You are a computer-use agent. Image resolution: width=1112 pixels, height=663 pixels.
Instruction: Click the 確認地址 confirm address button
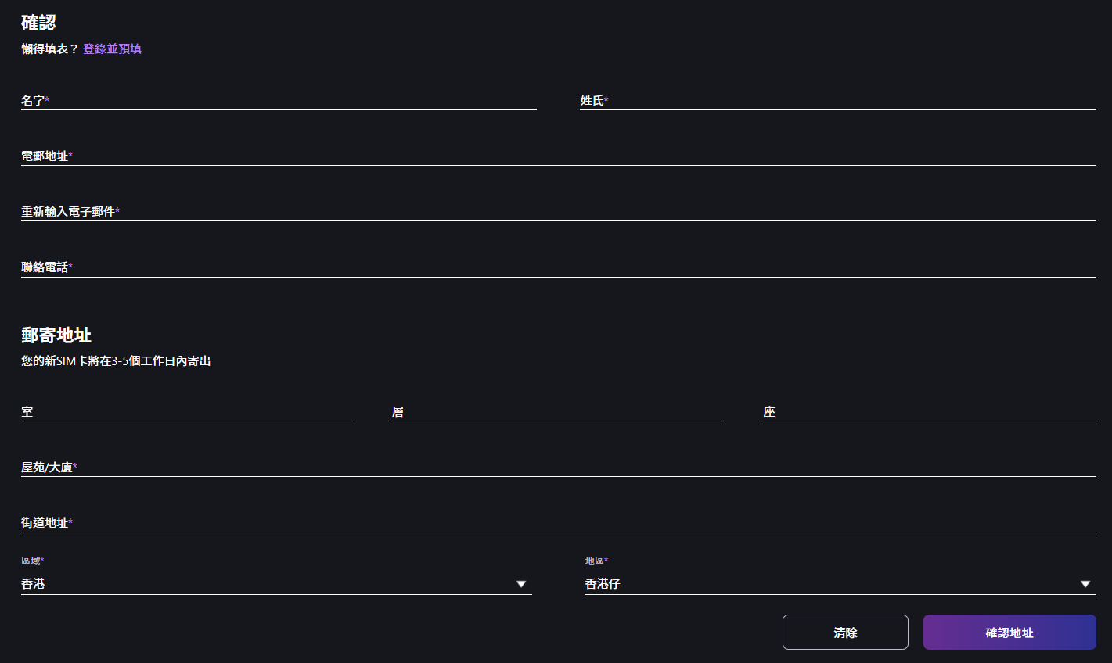point(1009,632)
